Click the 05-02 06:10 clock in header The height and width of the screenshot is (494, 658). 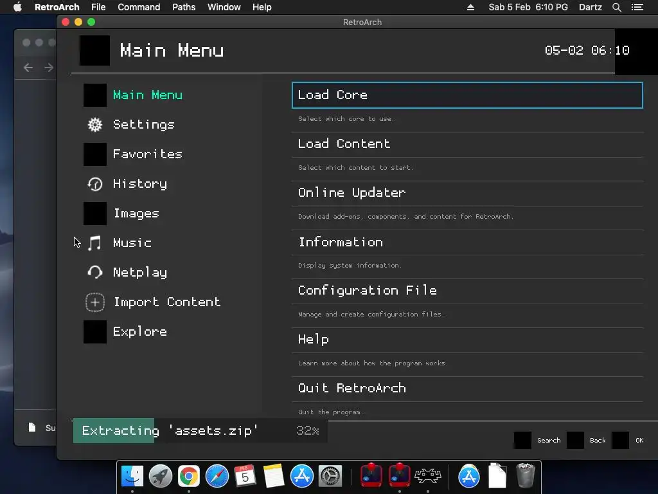(x=587, y=50)
